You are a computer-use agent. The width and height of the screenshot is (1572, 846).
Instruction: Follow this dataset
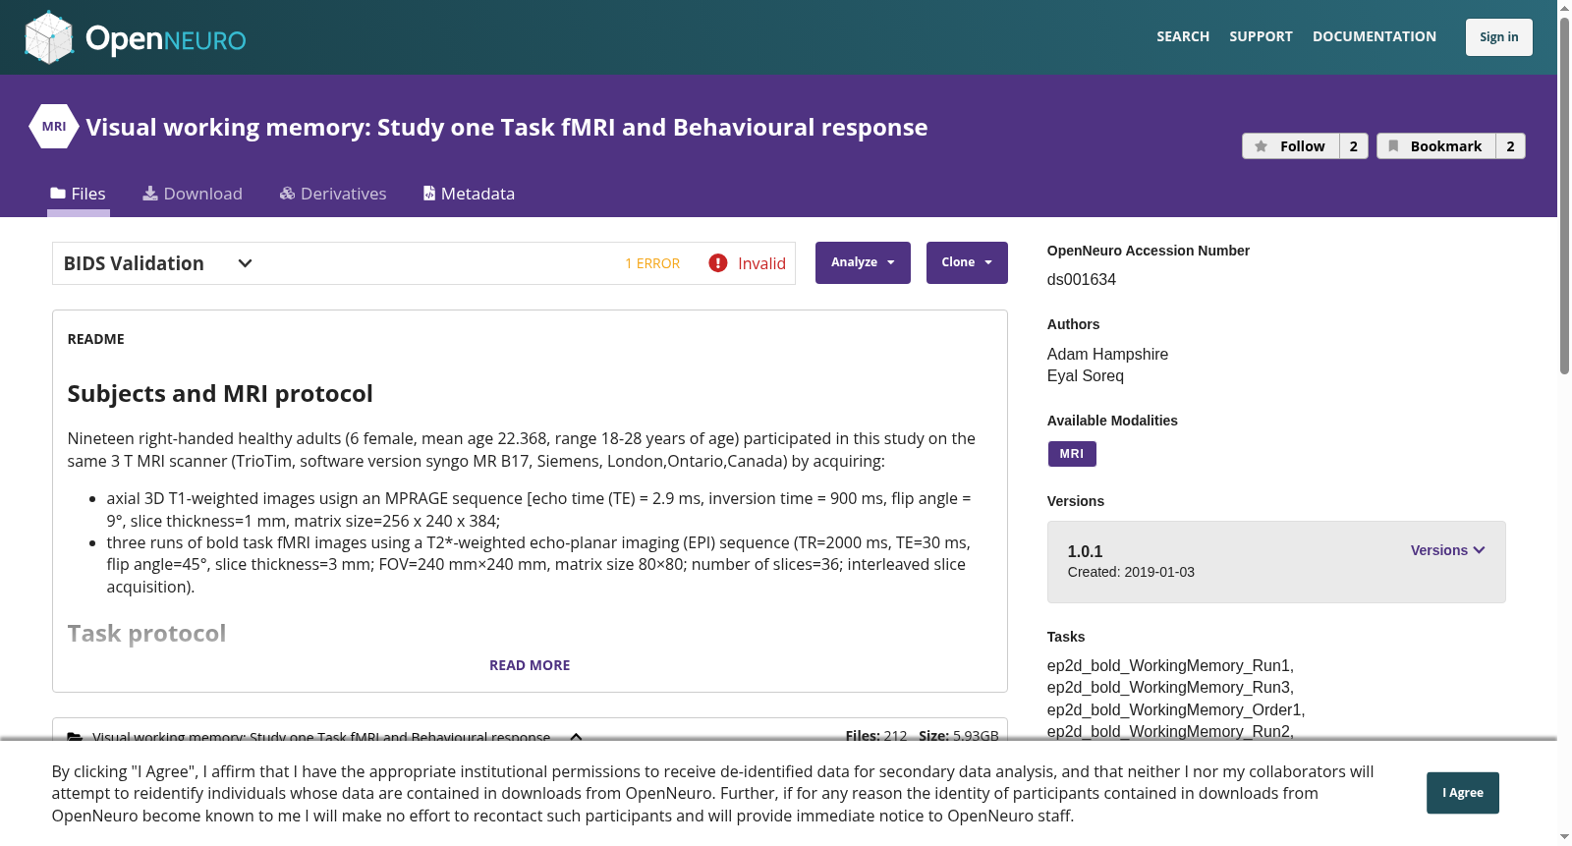click(1291, 146)
